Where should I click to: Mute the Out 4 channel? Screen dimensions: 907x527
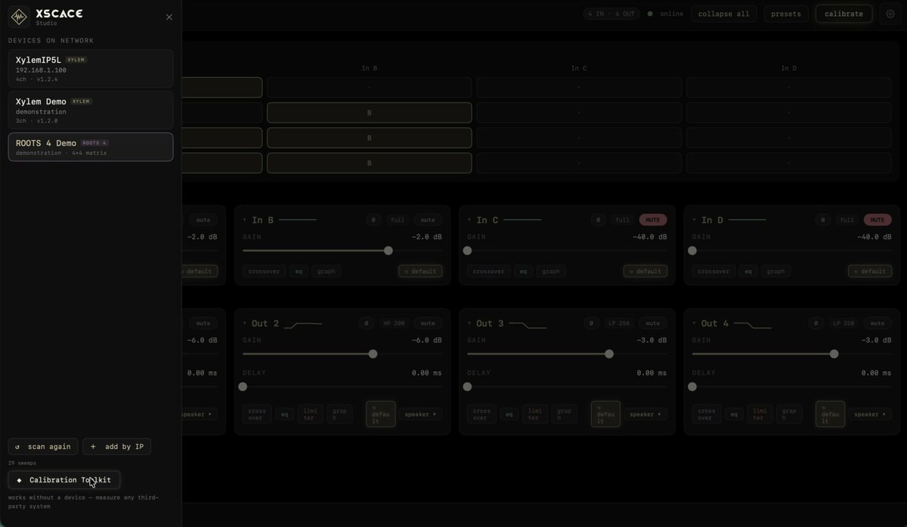pyautogui.click(x=878, y=324)
